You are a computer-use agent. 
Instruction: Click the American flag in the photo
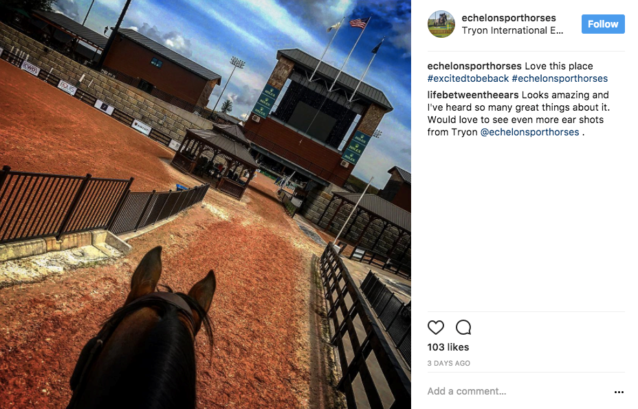pos(360,23)
